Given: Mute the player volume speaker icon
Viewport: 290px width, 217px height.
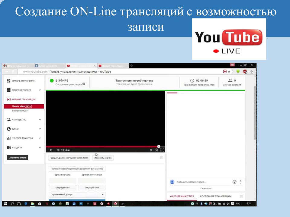Looking at the screenshot, I should click(x=58, y=150).
